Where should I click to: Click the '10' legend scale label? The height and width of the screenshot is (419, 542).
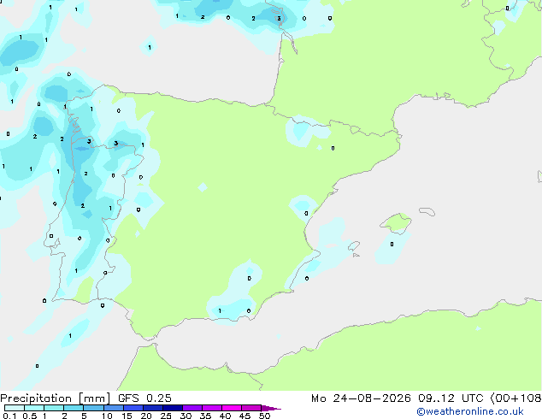pyautogui.click(x=107, y=416)
